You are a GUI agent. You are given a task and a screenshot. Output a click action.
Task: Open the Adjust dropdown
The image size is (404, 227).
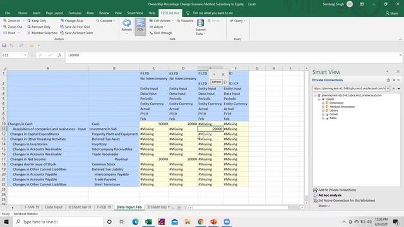158,26
